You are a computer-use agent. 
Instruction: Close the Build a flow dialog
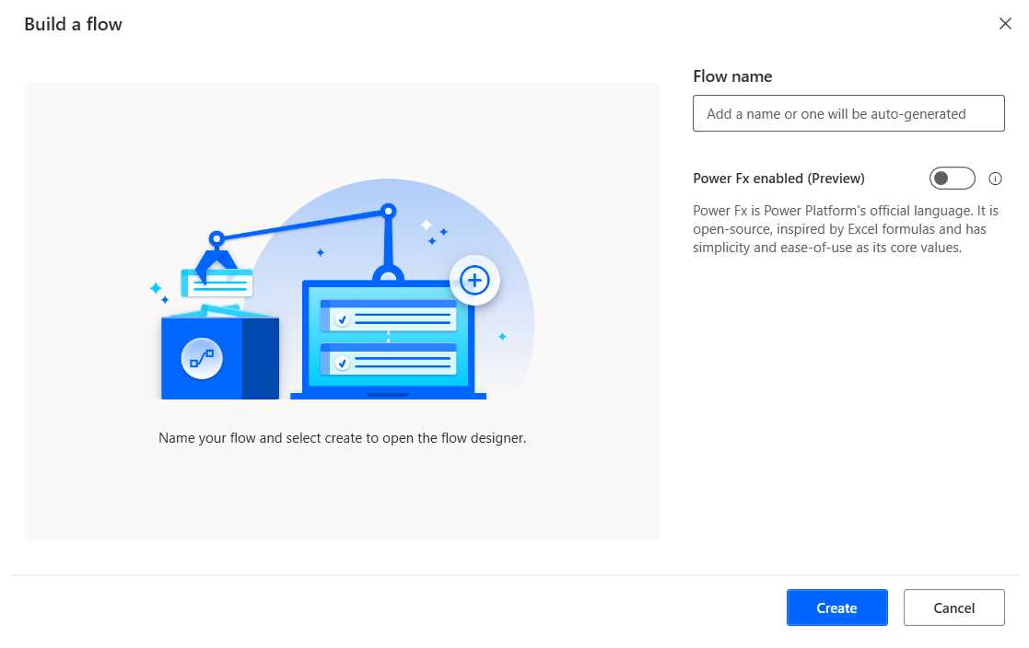[1005, 23]
